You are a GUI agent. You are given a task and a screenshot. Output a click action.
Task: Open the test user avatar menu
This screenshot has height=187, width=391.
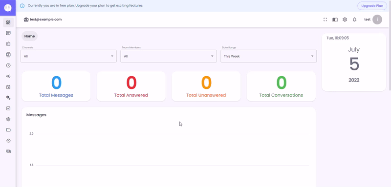(x=377, y=20)
